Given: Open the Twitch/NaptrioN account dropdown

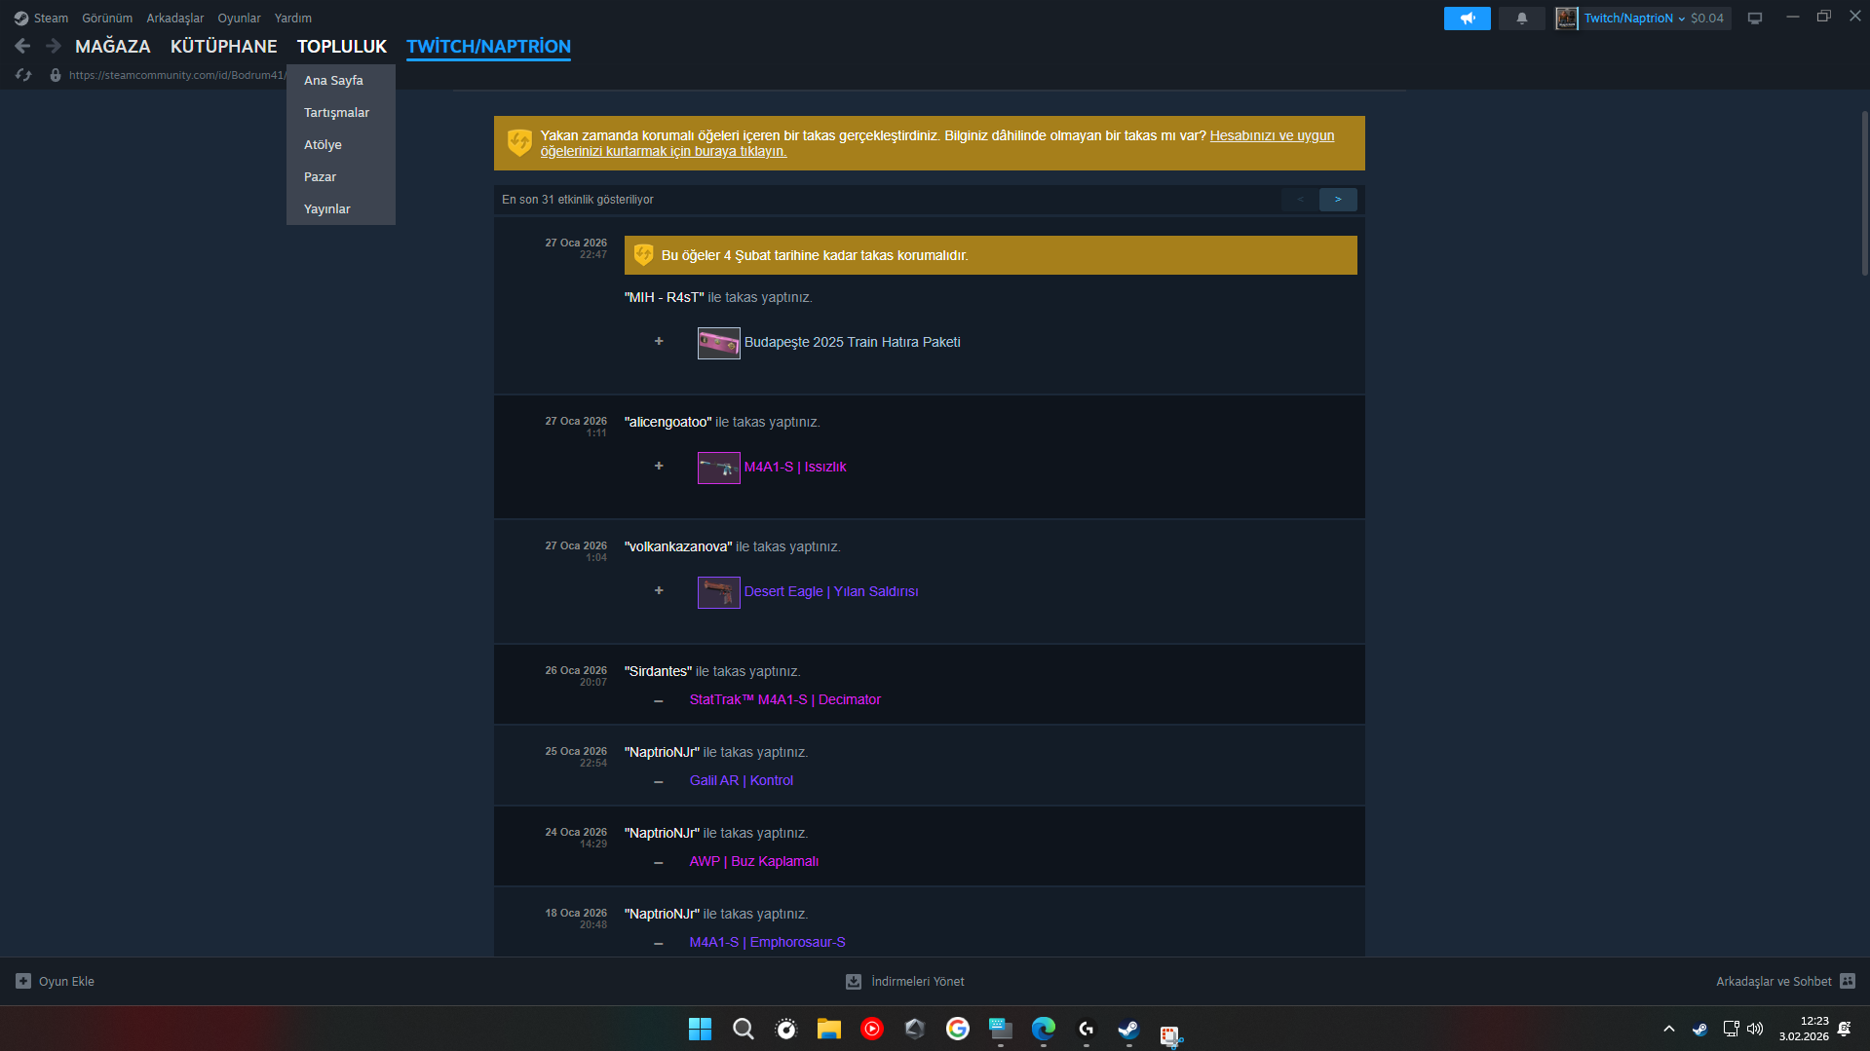Looking at the screenshot, I should (x=1634, y=18).
